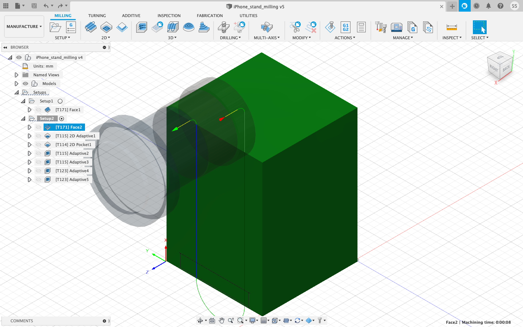523x327 pixels.
Task: Click the Zoom magnifier icon
Action: [x=231, y=320]
